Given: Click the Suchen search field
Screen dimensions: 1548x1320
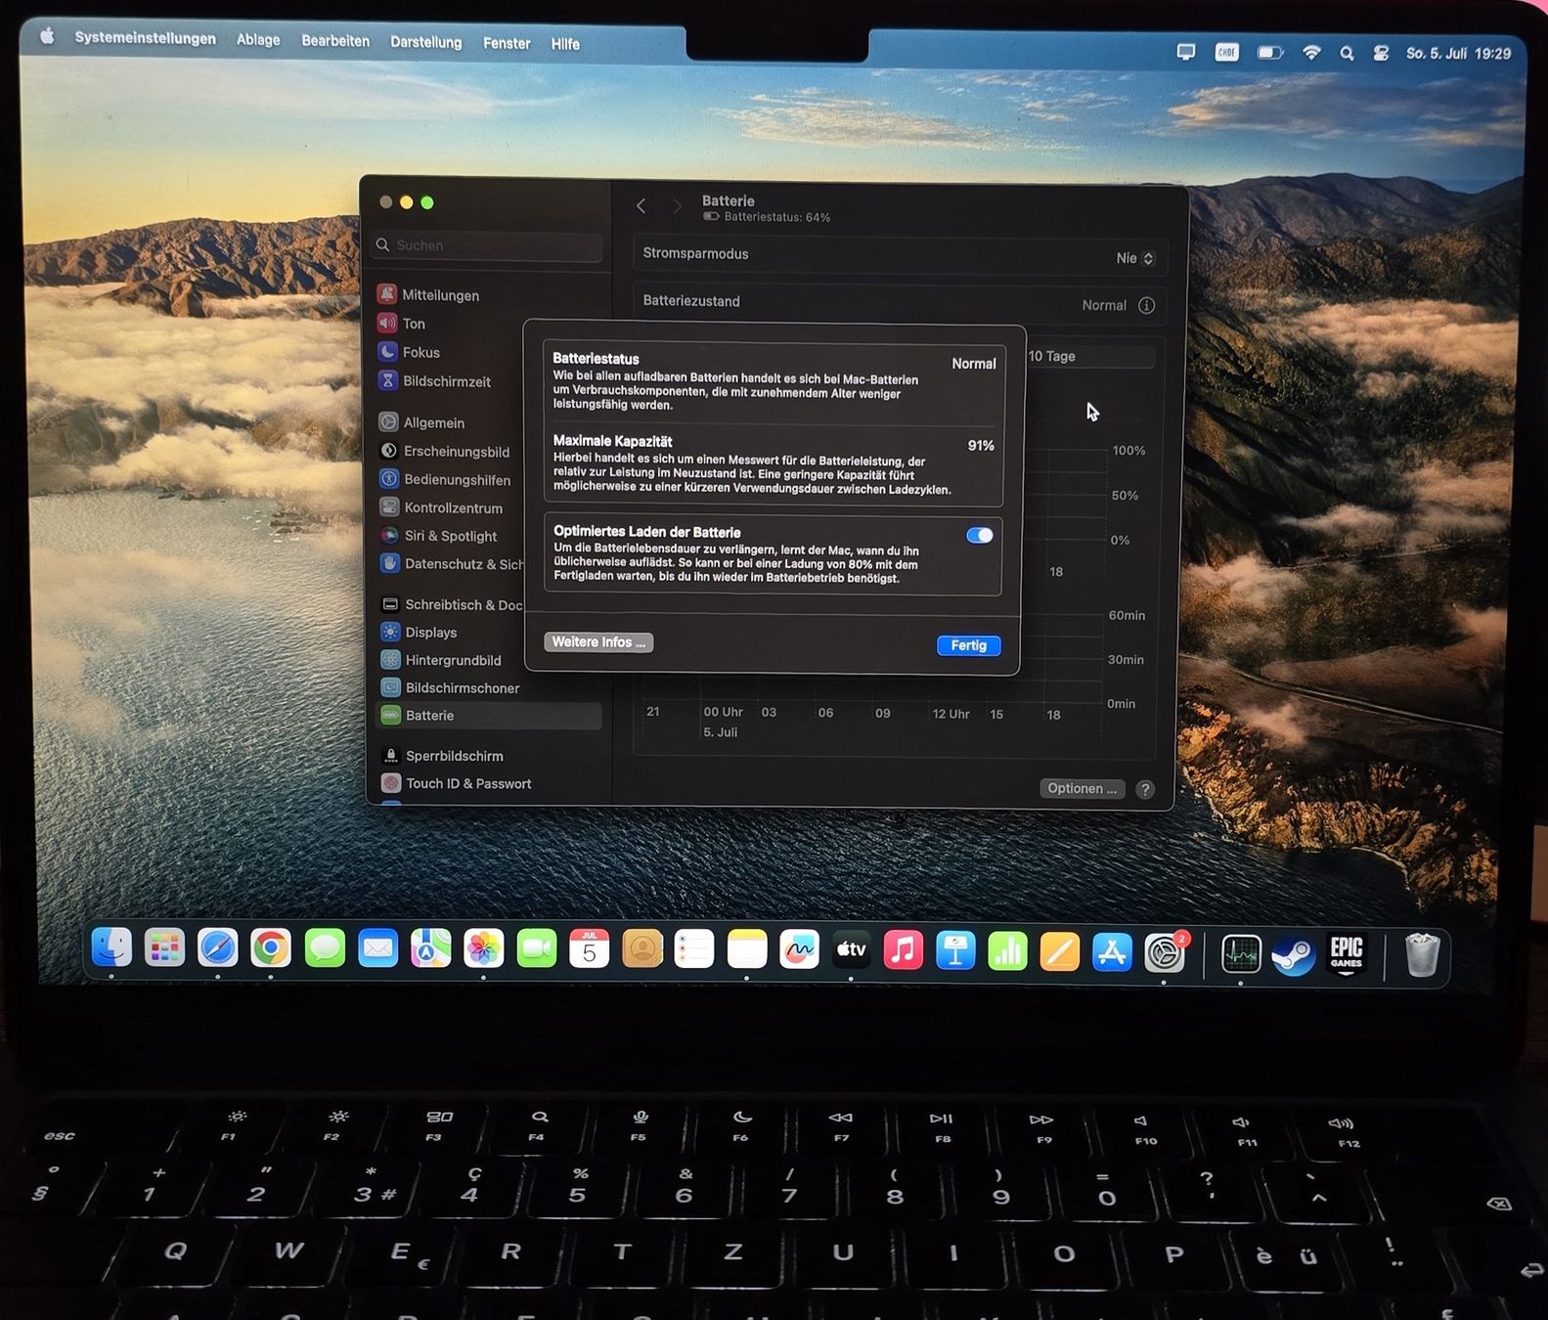Looking at the screenshot, I should (x=487, y=245).
